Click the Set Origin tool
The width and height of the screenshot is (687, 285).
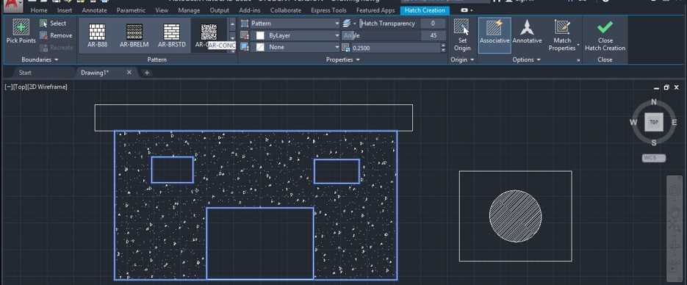tap(462, 35)
